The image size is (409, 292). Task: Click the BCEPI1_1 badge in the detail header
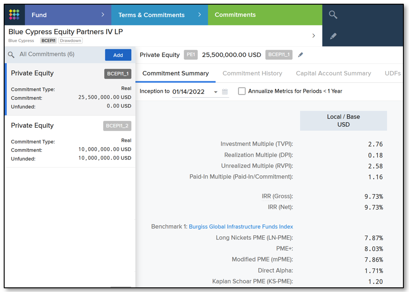(x=279, y=54)
